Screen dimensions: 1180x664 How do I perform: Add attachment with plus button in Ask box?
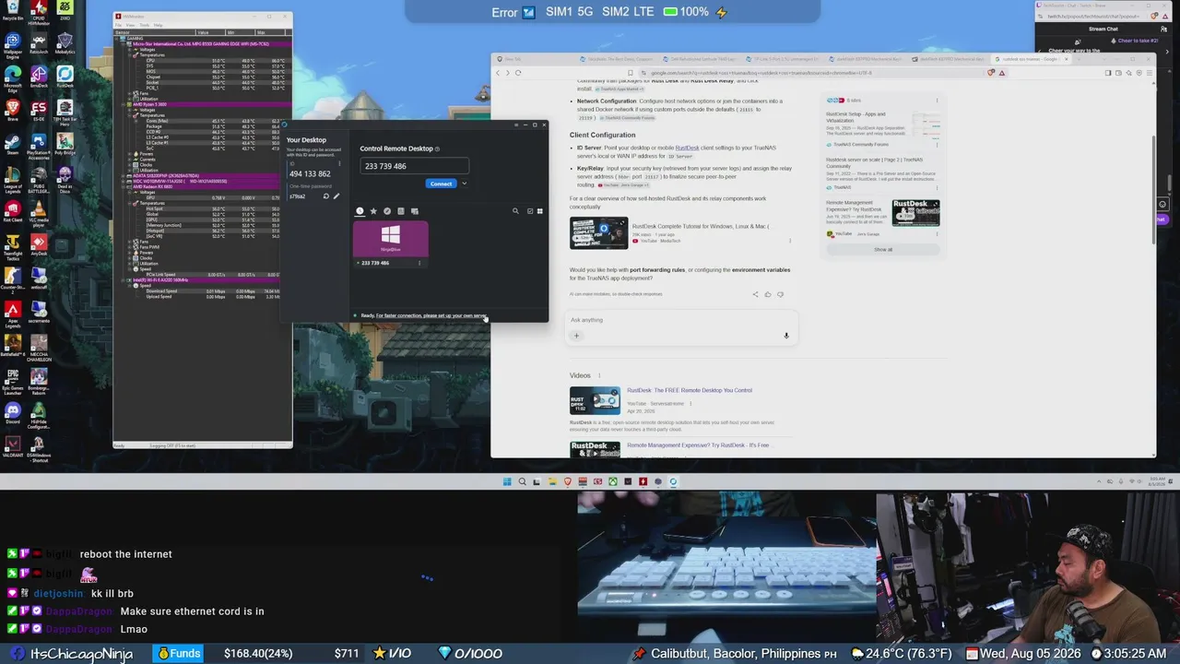pyautogui.click(x=576, y=336)
